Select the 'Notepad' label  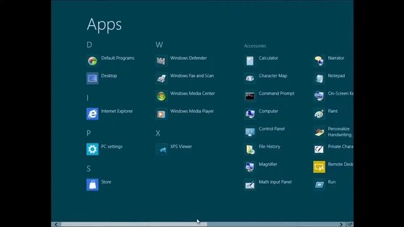336,76
